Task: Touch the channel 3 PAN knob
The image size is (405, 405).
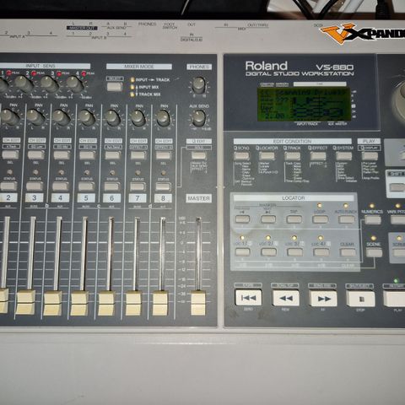Action: tap(35, 117)
